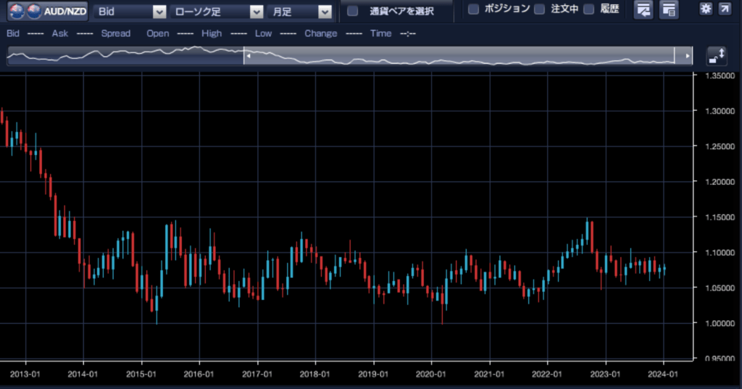Click the Change label in the quote bar
Image resolution: width=742 pixels, height=389 pixels.
point(321,33)
